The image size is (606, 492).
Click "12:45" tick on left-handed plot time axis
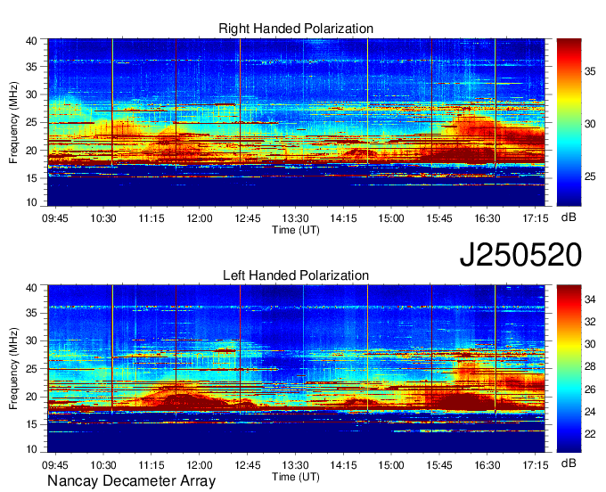[248, 465]
